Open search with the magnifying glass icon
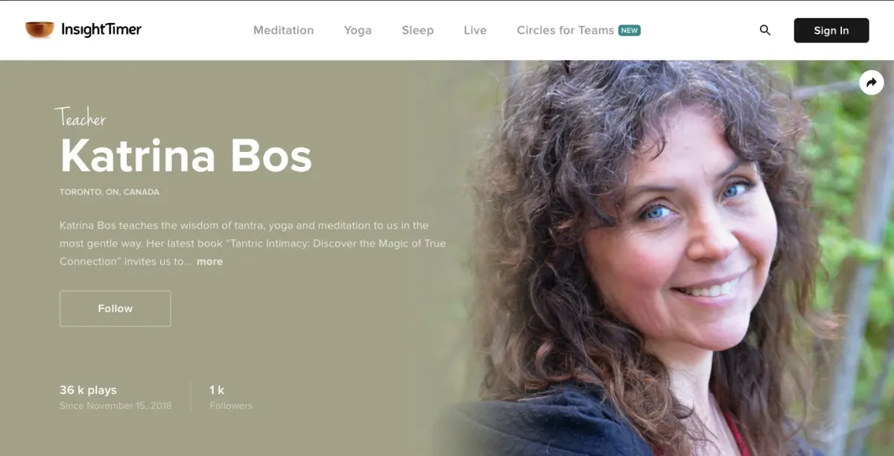 click(765, 31)
